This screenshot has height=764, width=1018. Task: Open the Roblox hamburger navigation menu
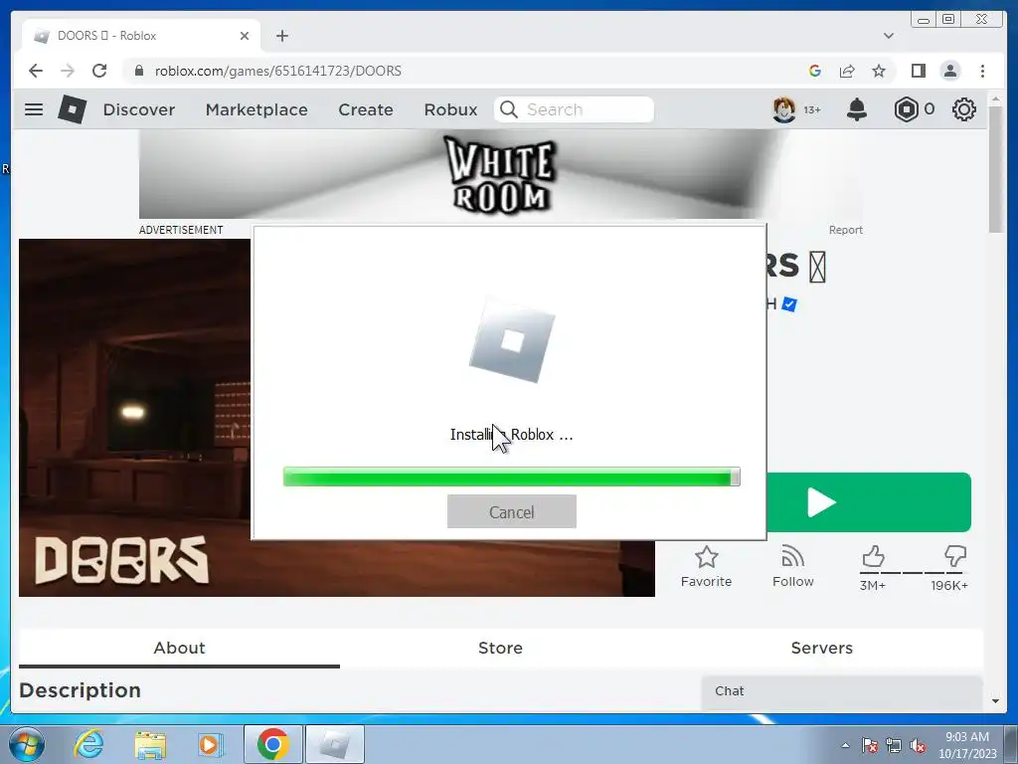[x=34, y=109]
